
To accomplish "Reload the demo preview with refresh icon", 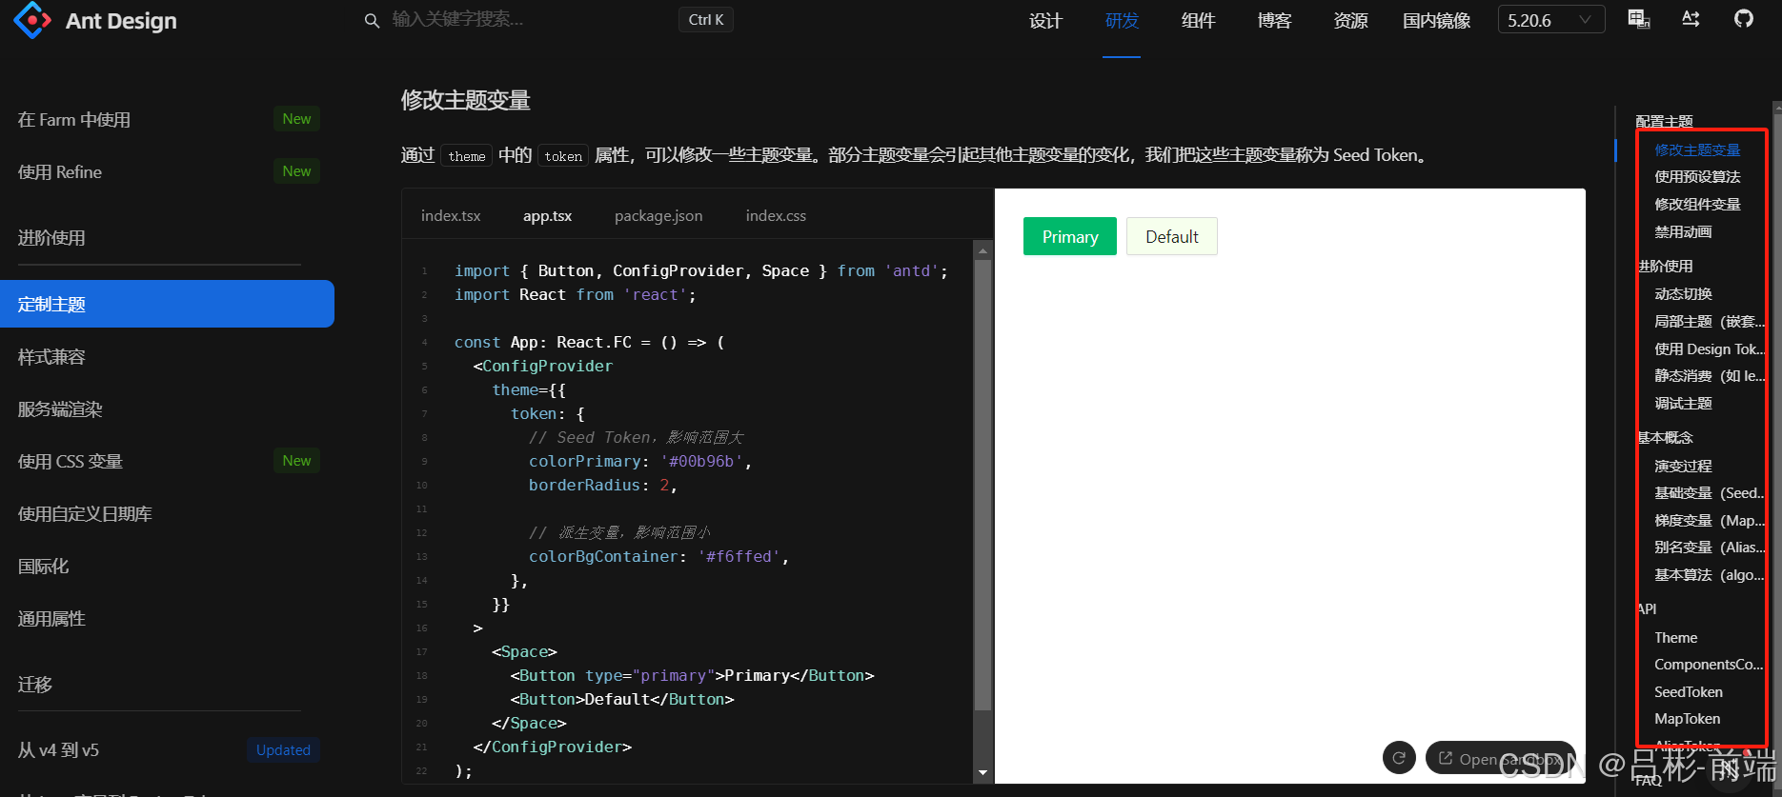I will pyautogui.click(x=1399, y=758).
